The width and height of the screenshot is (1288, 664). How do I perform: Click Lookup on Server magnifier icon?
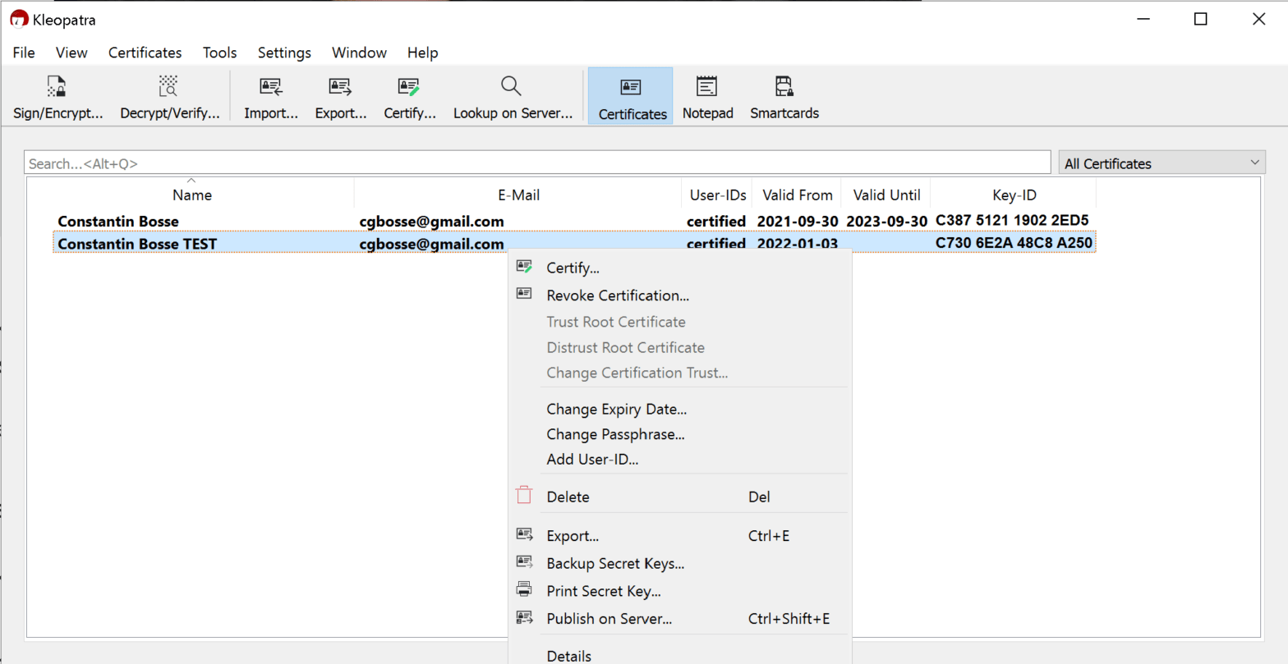512,86
